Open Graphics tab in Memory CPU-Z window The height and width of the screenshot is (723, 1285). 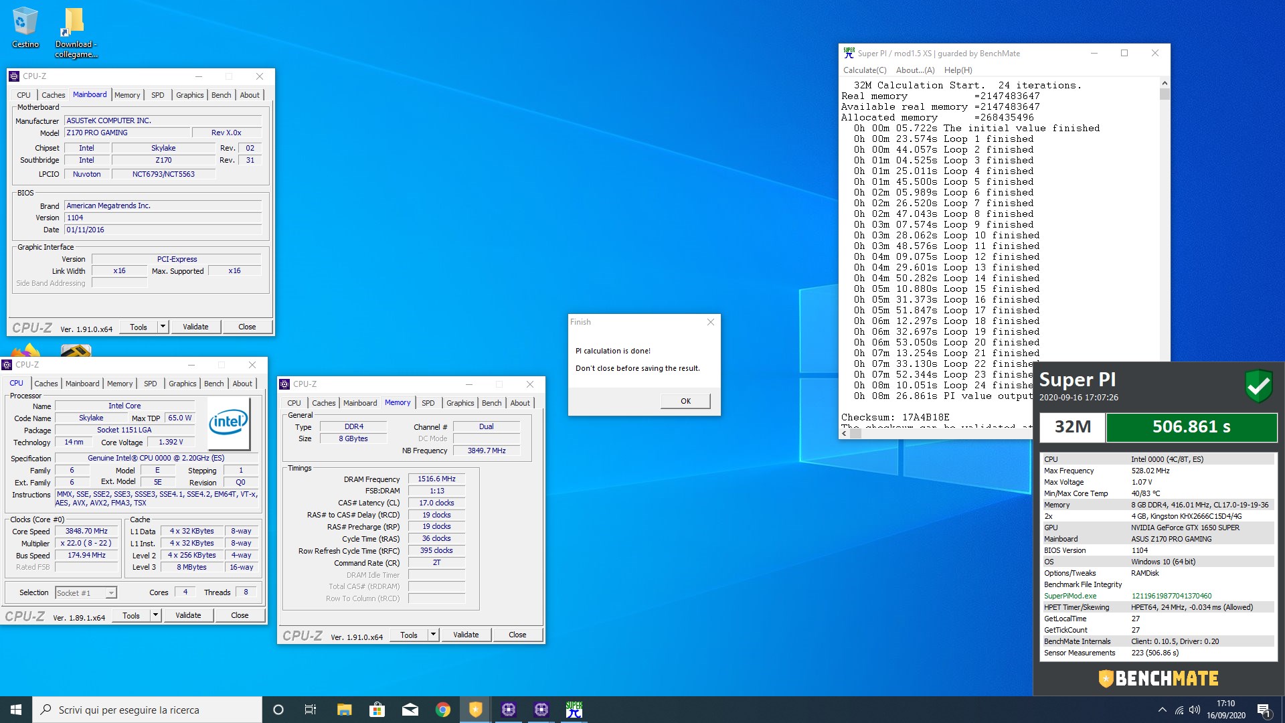(460, 403)
